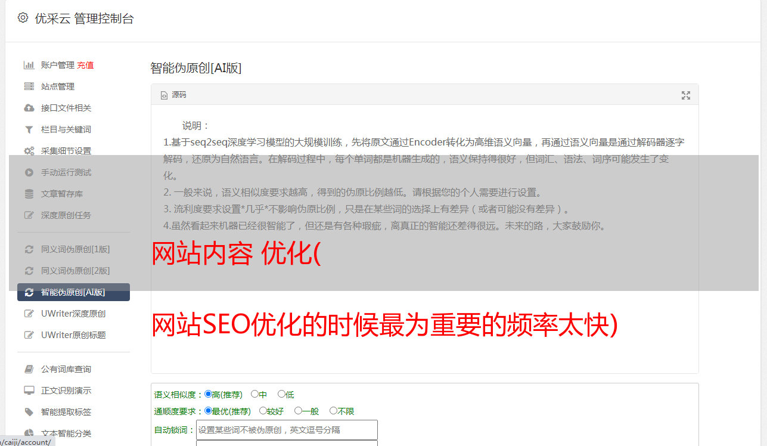Image resolution: width=767 pixels, height=446 pixels.
Task: Click the 源码 source code icon
Action: click(164, 95)
